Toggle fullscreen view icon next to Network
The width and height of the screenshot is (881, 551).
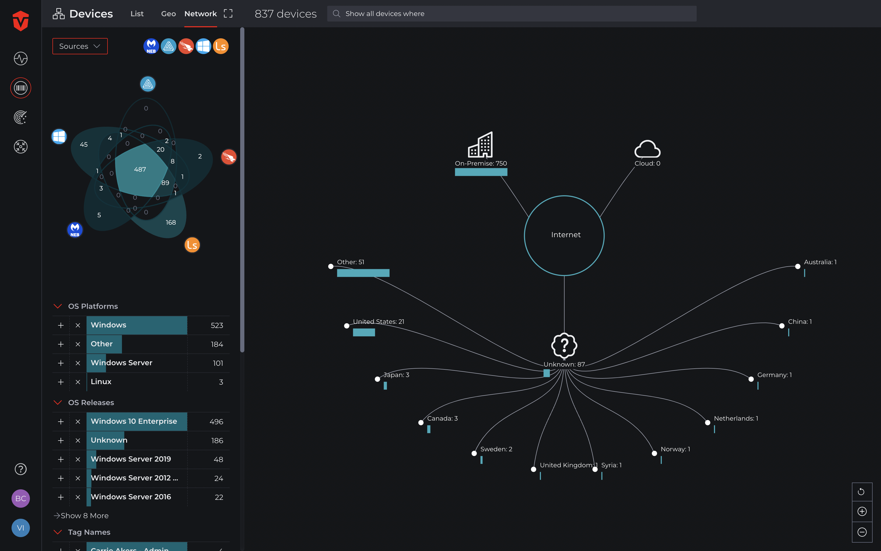click(228, 13)
